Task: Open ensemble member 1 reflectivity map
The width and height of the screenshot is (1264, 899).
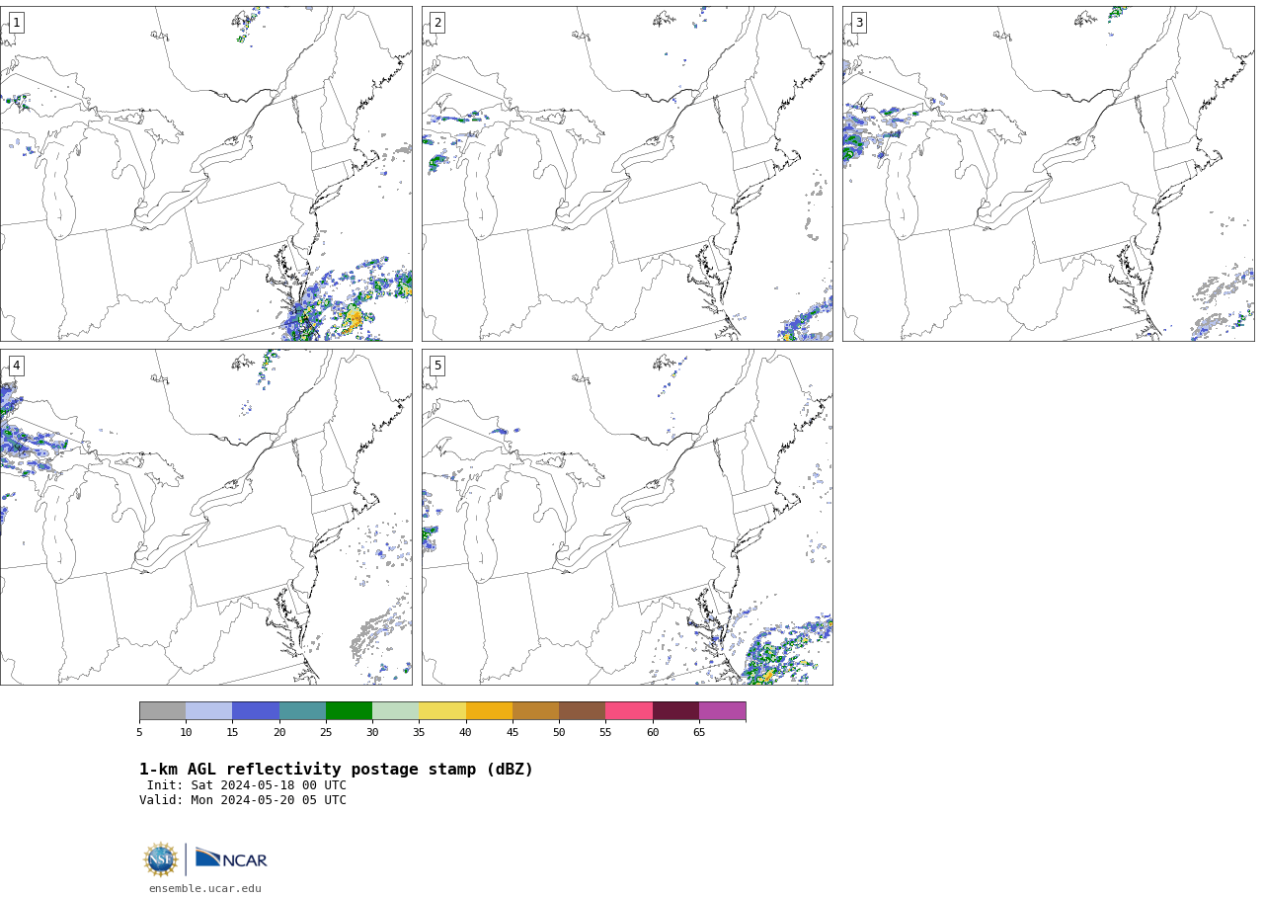Action: pyautogui.click(x=205, y=174)
